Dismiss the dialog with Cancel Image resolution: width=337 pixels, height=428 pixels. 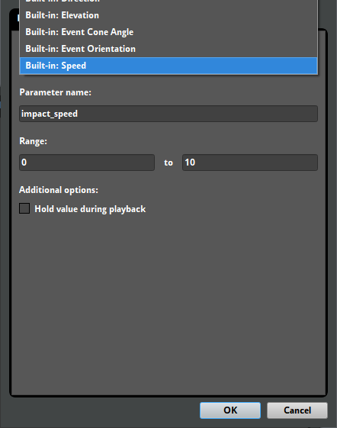point(297,410)
